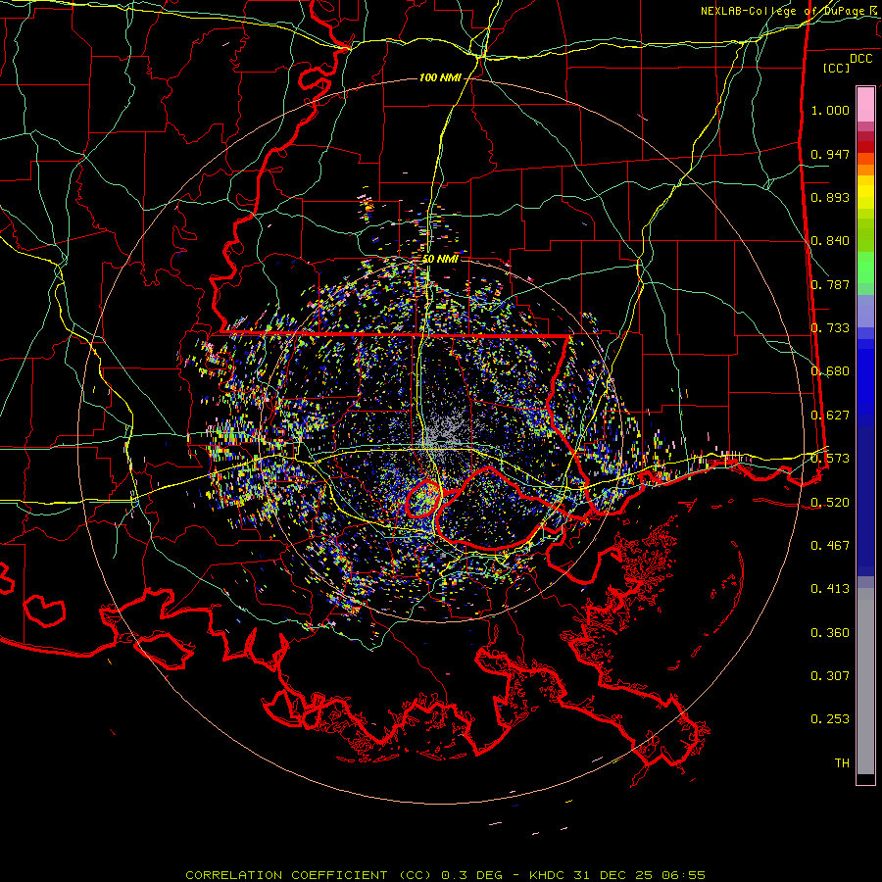The image size is (882, 882).
Task: Click the 0.307 color scale value
Action: pyautogui.click(x=830, y=676)
